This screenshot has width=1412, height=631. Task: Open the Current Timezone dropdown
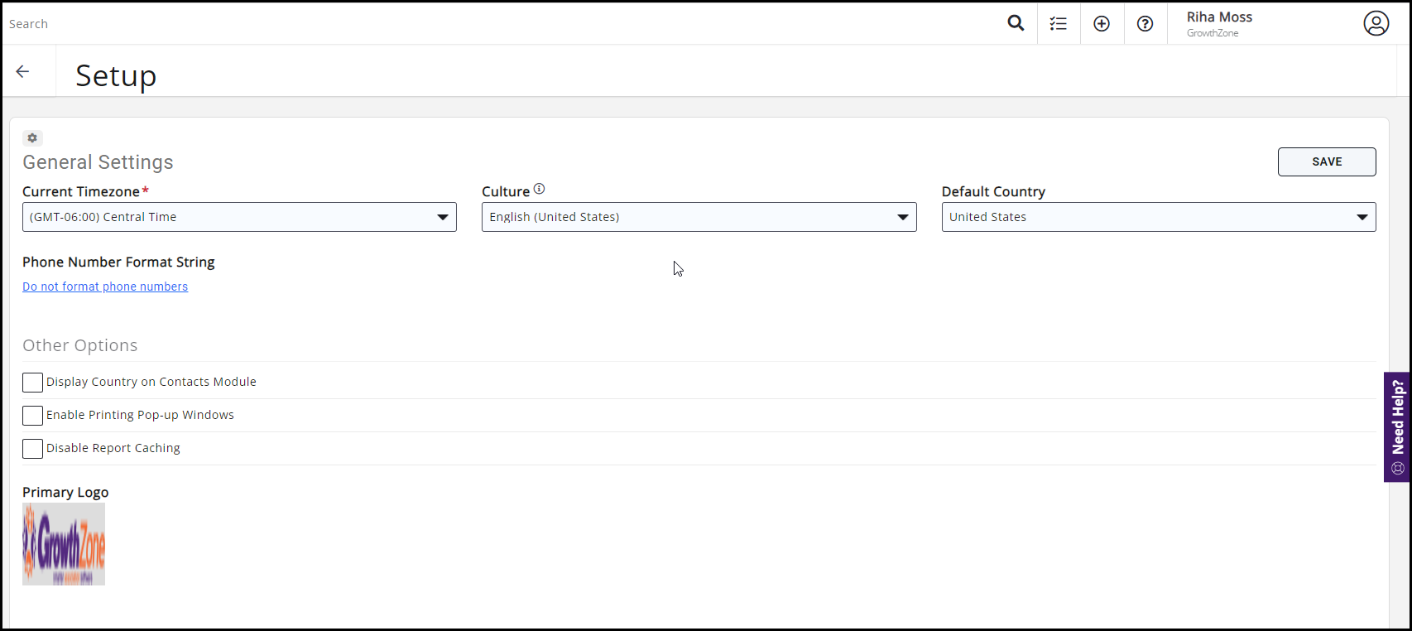(x=239, y=217)
